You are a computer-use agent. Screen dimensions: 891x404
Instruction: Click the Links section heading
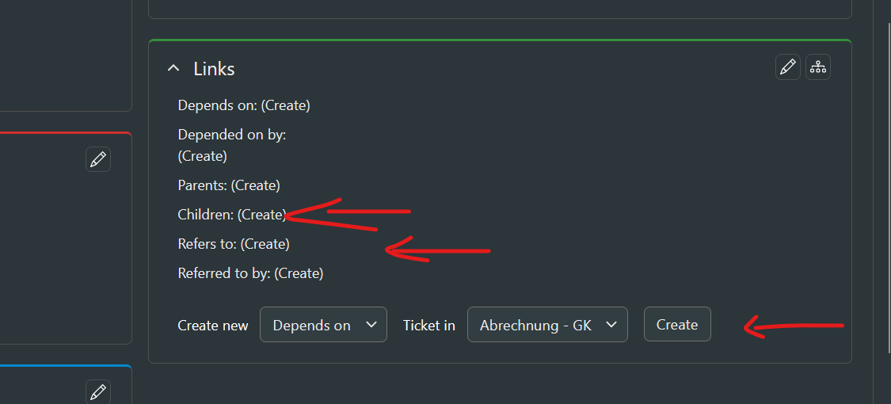[x=214, y=69]
